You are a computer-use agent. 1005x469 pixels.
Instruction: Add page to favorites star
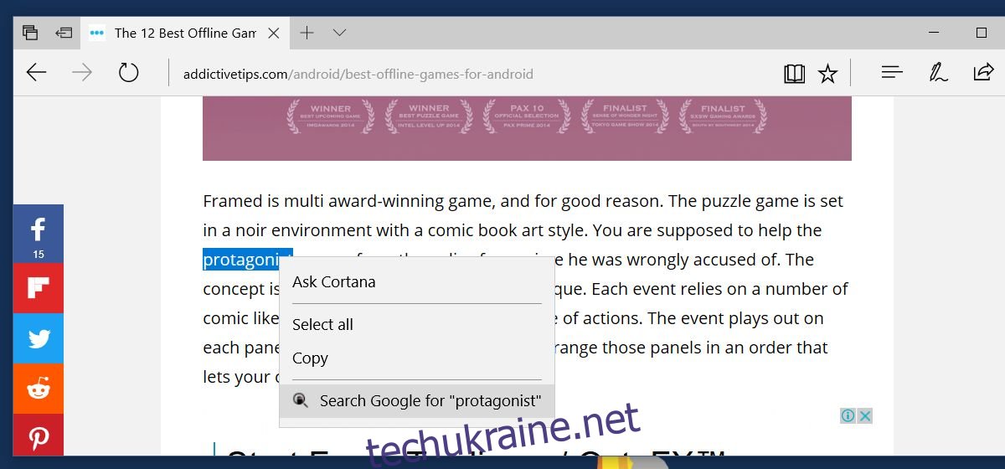pos(827,74)
